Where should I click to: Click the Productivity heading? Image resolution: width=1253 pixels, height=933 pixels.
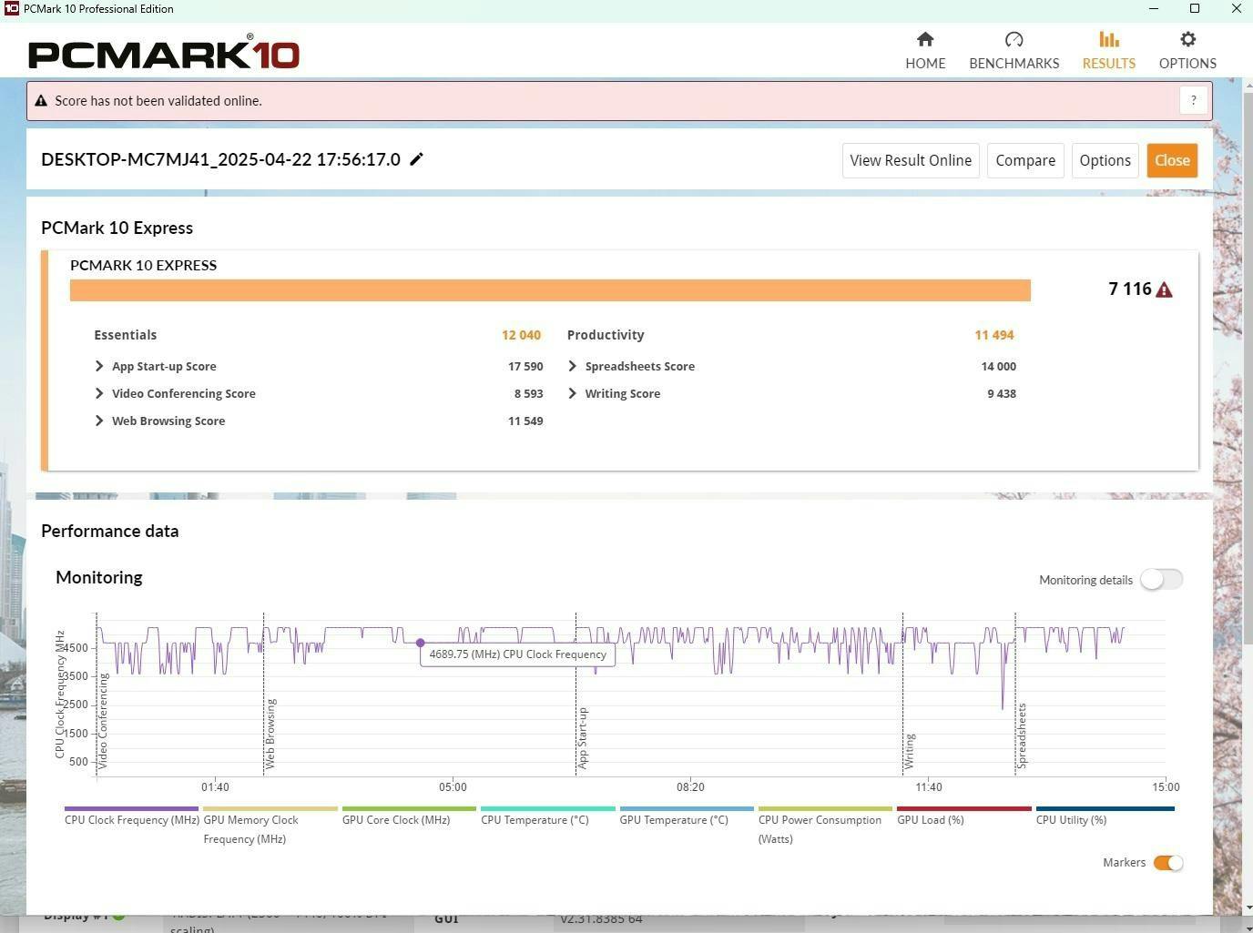[606, 335]
